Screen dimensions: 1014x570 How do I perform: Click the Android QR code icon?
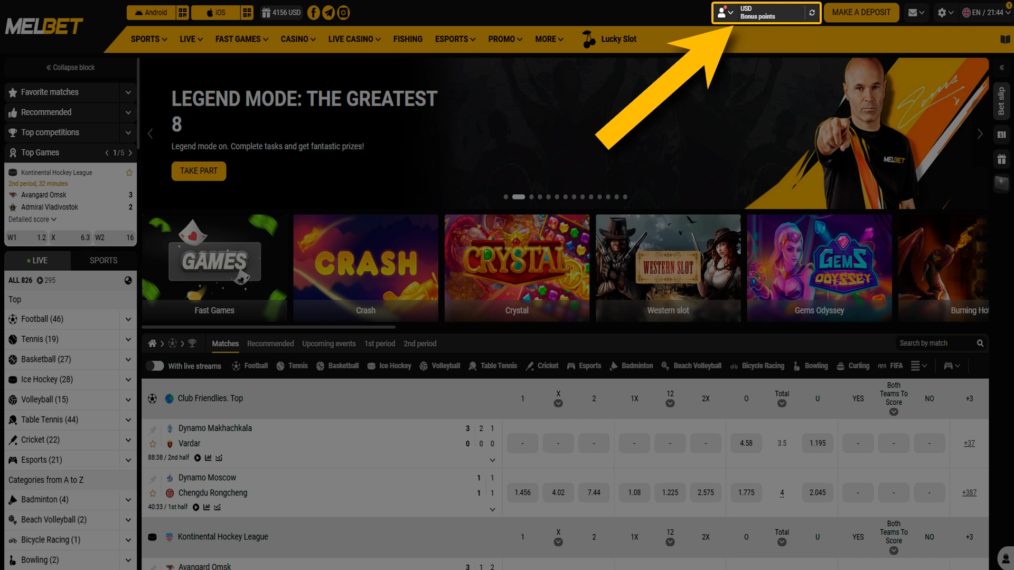[183, 13]
